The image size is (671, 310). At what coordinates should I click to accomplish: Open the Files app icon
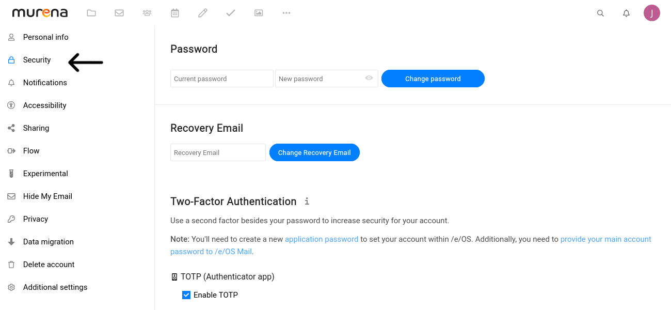(91, 13)
